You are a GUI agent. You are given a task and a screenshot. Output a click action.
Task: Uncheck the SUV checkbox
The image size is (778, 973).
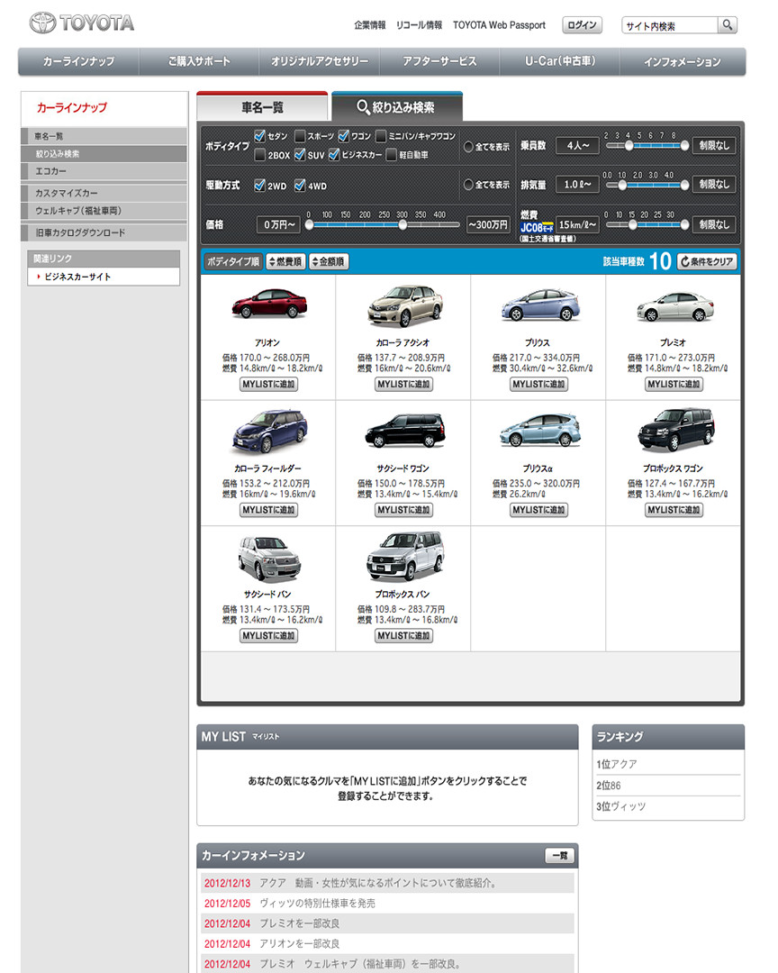(300, 155)
